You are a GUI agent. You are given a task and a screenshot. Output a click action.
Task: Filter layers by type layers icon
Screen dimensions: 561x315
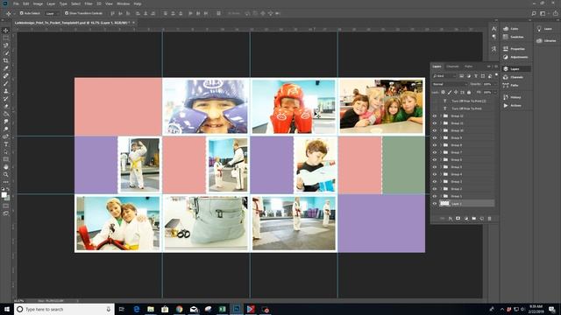[475, 76]
